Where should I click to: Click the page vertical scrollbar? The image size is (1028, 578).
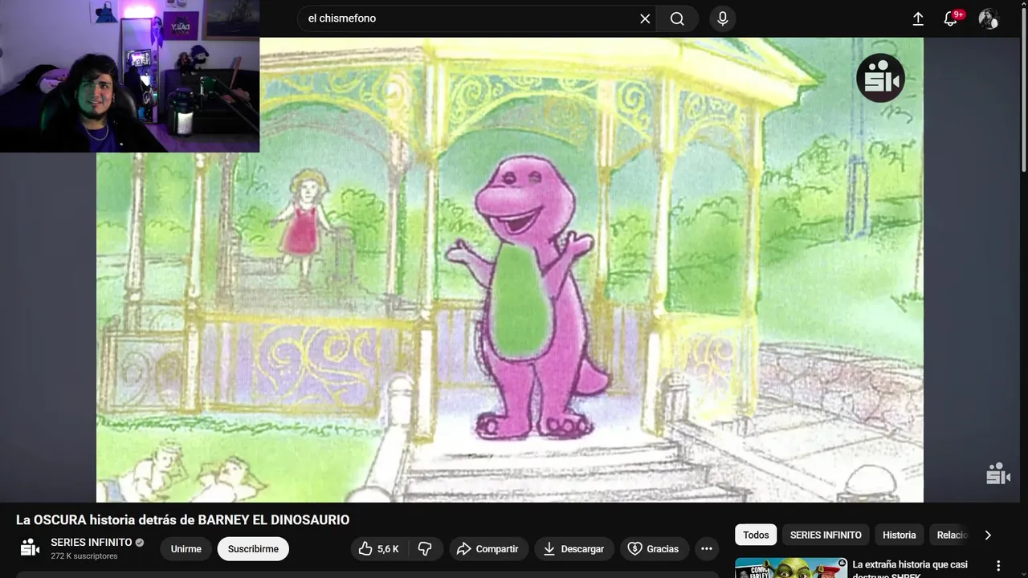1023,88
